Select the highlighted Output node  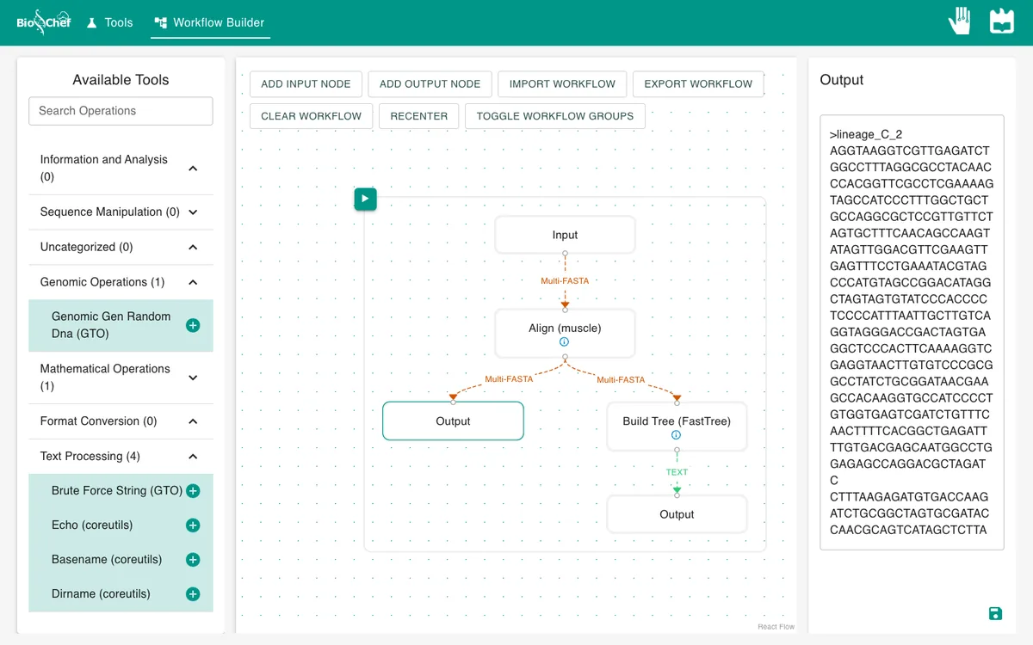453,421
